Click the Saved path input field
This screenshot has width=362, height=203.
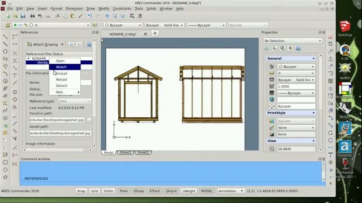61,133
